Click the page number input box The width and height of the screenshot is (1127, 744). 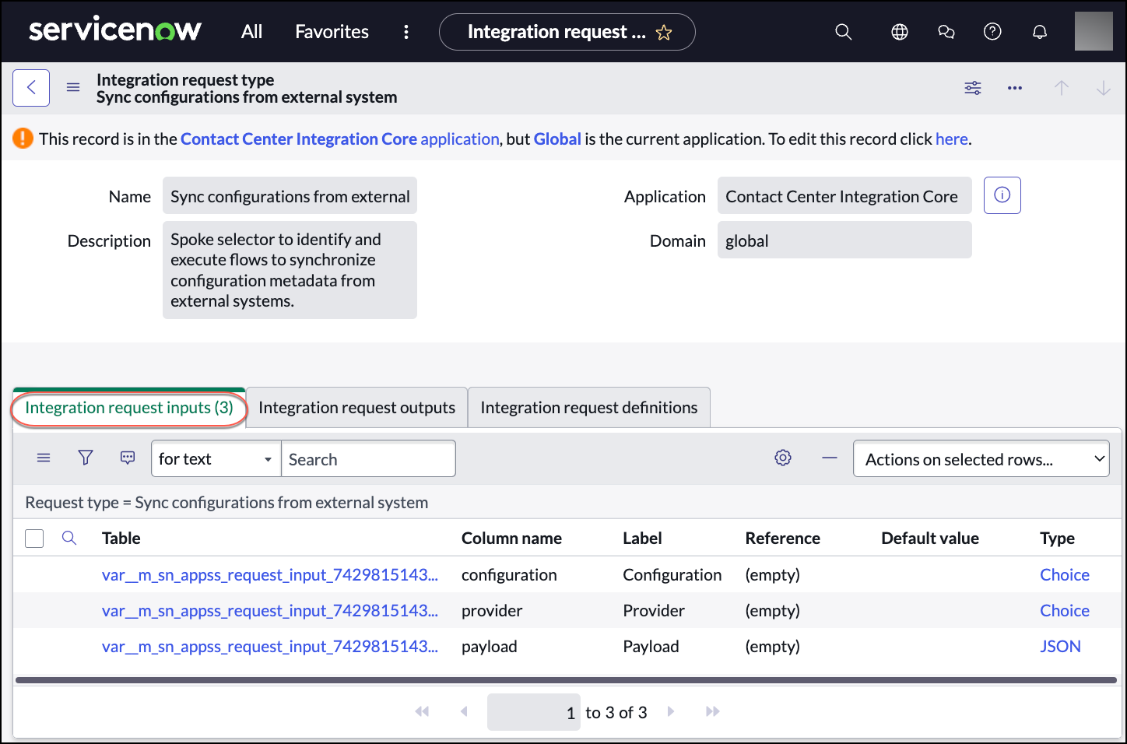[x=534, y=712]
